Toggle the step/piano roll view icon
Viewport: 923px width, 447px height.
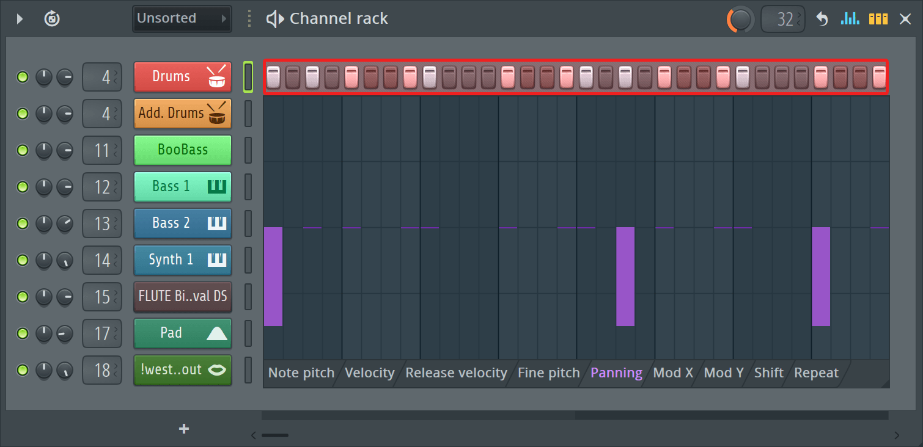[878, 19]
